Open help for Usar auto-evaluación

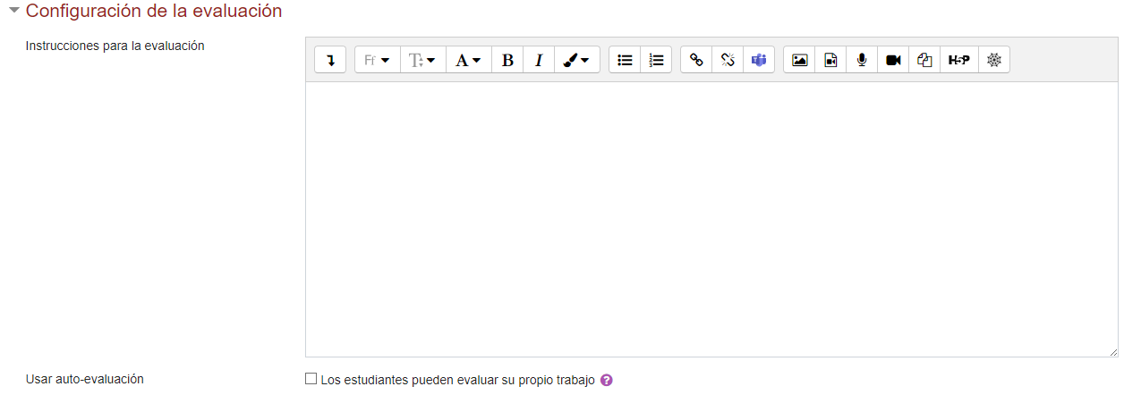pos(607,380)
